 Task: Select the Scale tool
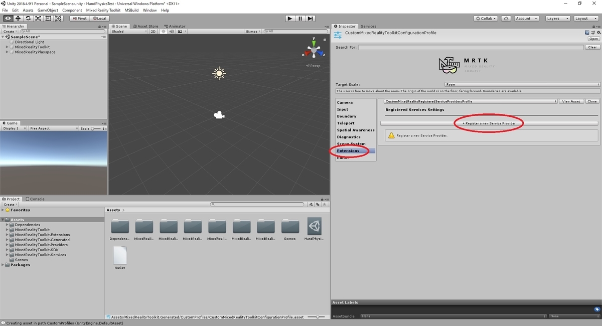point(38,19)
